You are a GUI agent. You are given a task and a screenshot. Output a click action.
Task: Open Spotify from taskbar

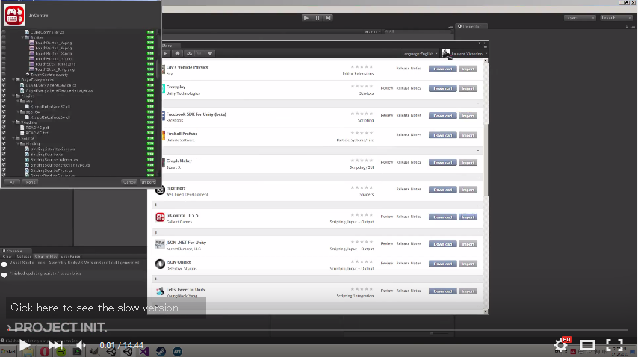coord(61,352)
